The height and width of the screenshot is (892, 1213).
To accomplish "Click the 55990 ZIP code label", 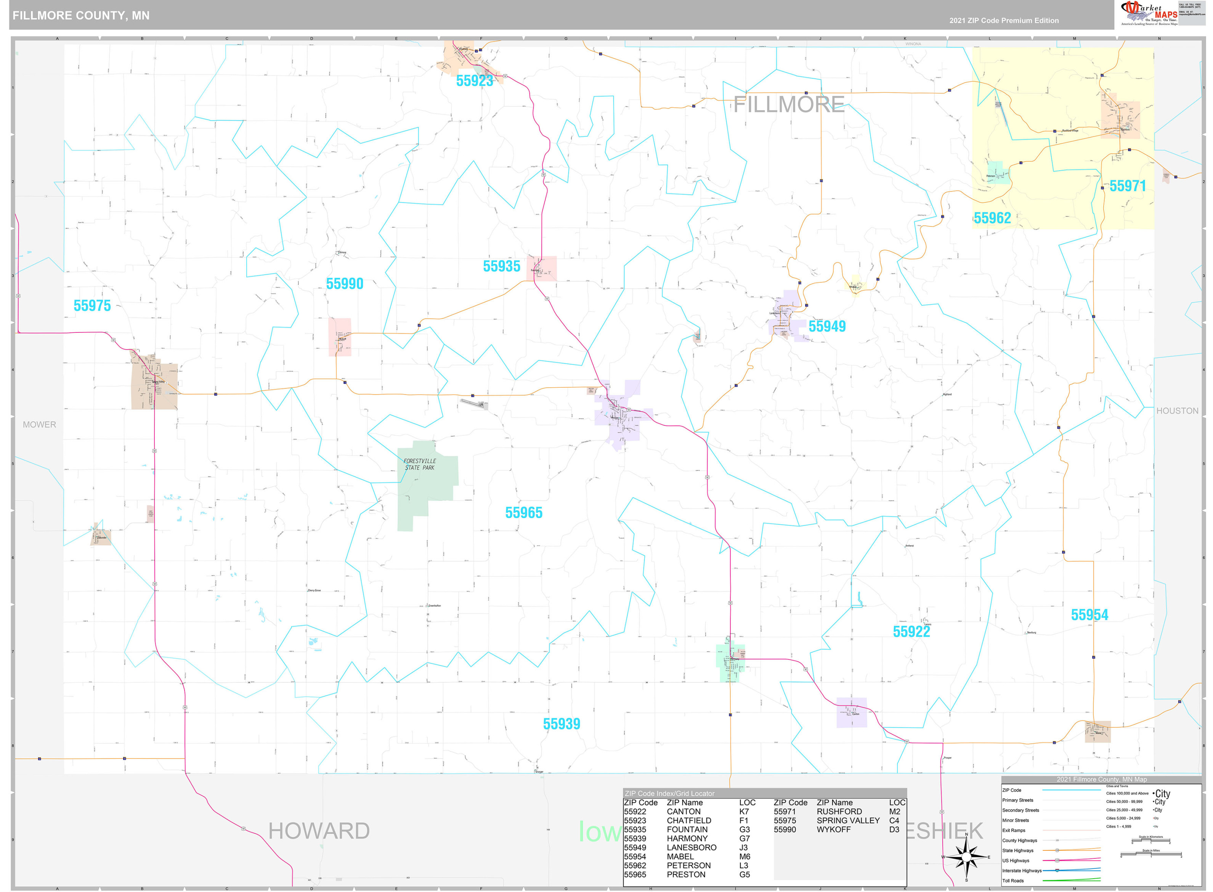I will (x=344, y=284).
